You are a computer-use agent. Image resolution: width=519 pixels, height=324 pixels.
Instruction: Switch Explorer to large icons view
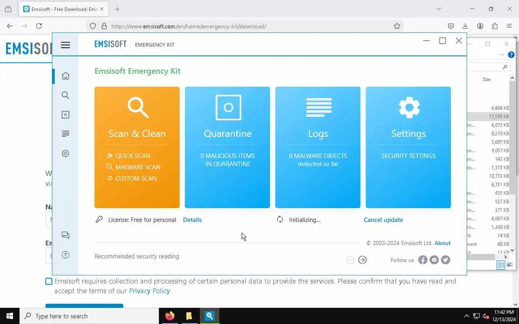click(x=510, y=265)
